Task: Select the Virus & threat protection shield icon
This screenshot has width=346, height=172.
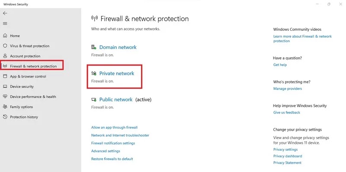Action: [5, 46]
